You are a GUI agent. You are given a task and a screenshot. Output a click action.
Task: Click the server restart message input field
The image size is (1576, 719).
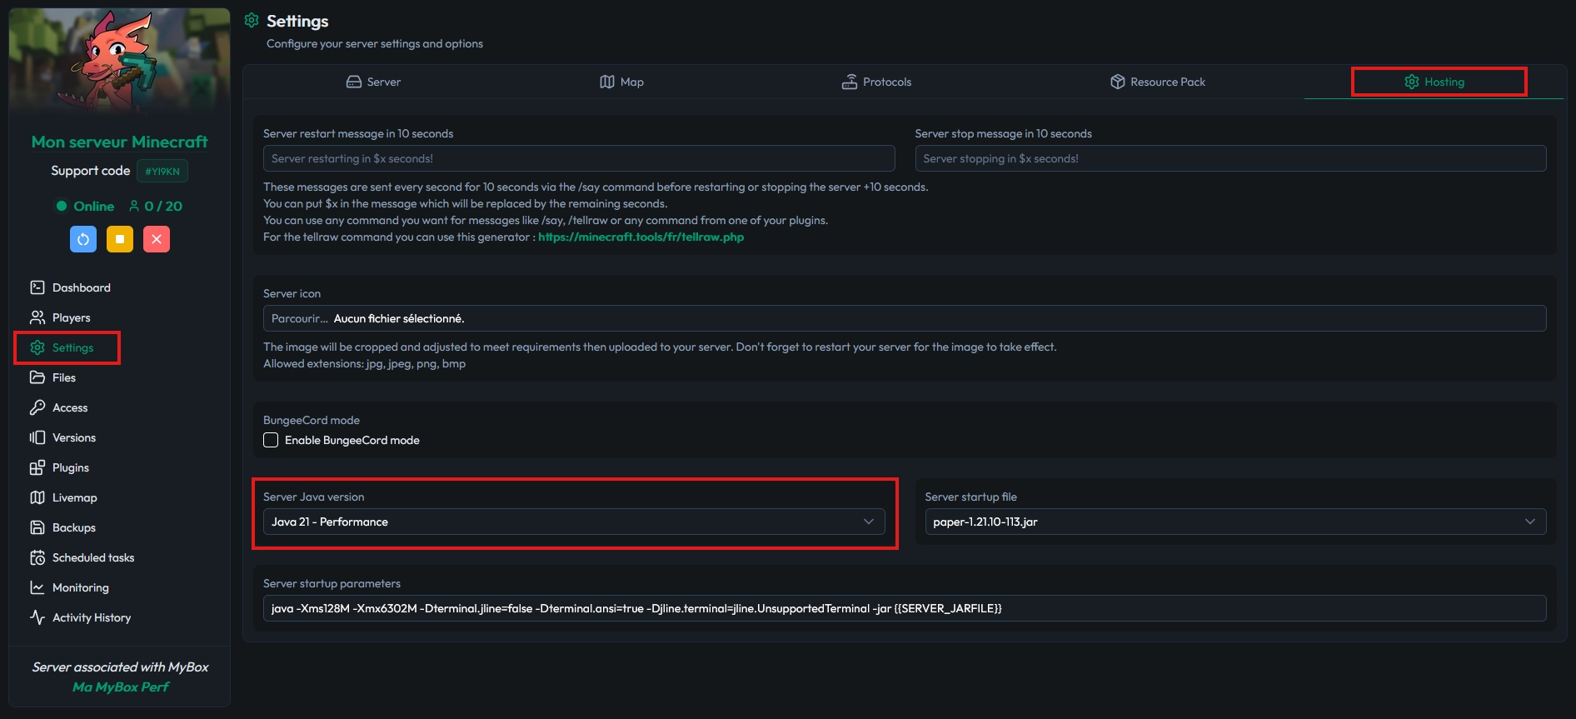click(578, 158)
